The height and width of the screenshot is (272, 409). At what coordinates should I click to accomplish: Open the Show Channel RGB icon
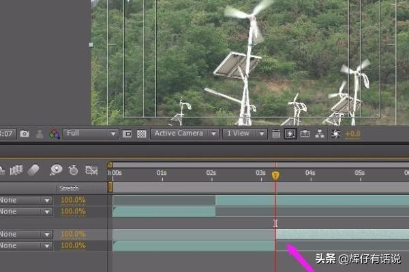coord(55,134)
